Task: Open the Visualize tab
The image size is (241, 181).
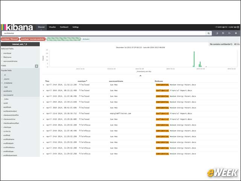Action: point(52,27)
